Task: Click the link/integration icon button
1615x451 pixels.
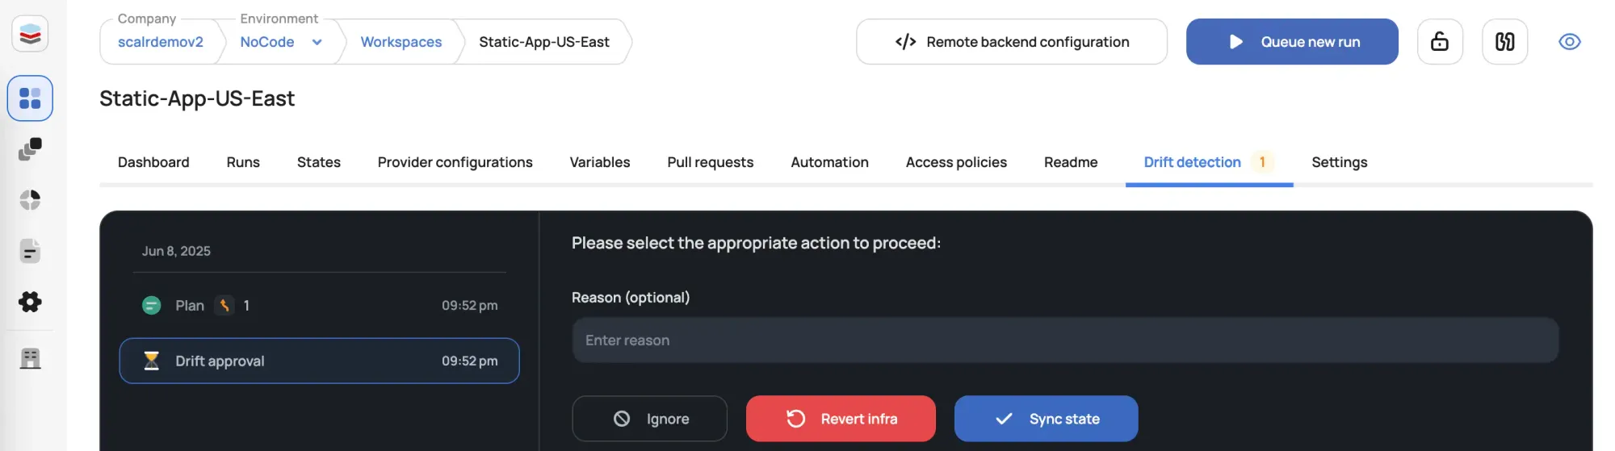Action: point(1504,42)
